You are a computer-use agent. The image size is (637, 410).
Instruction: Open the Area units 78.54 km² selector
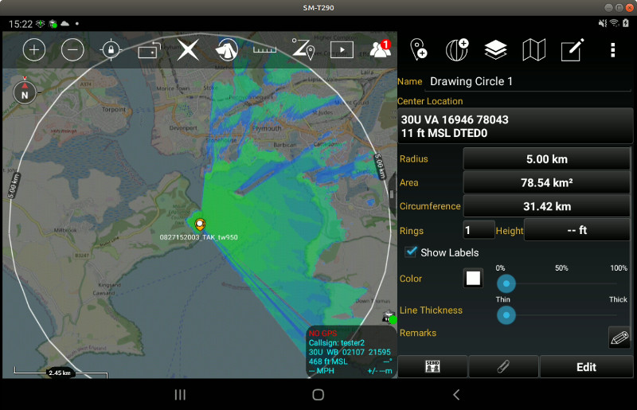[x=548, y=182]
